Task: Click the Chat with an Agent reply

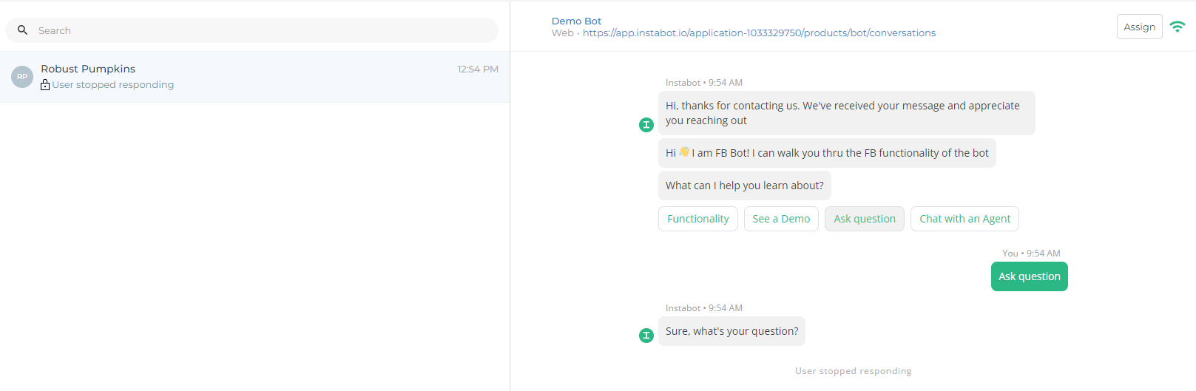Action: click(x=964, y=219)
